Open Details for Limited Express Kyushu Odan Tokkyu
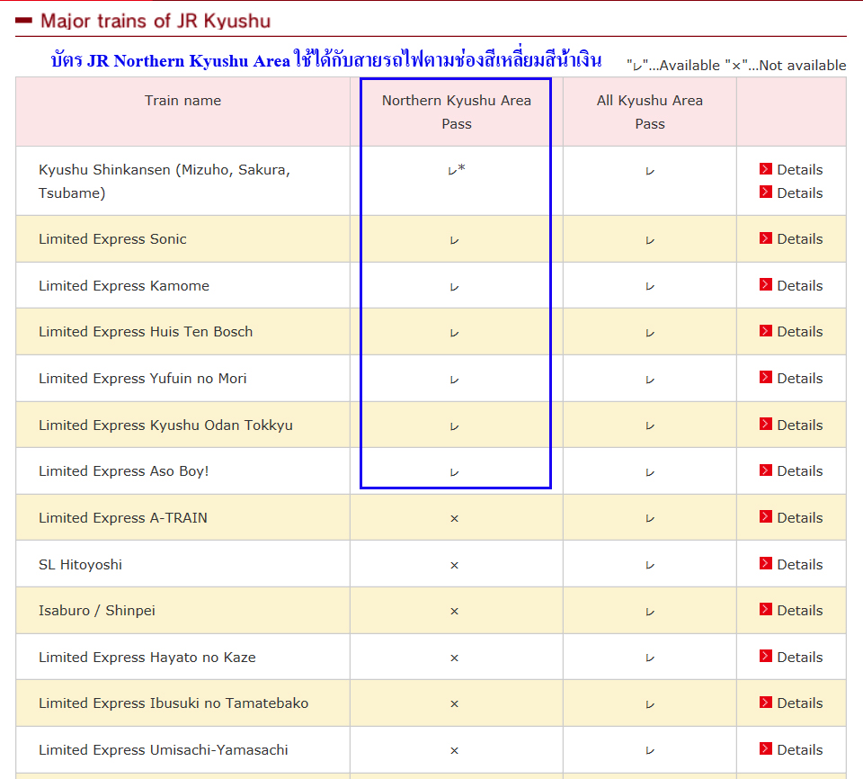 coord(799,425)
